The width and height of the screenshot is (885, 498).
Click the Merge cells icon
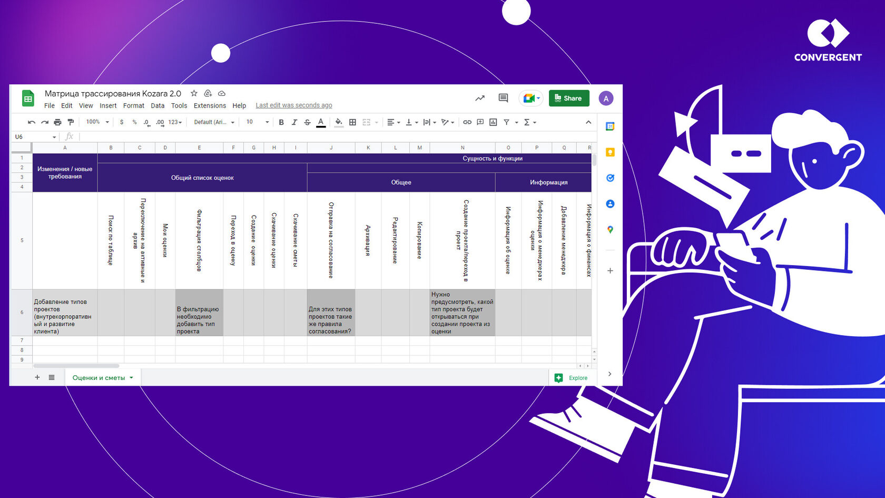pyautogui.click(x=367, y=122)
